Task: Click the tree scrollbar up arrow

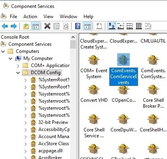Action: 73,37
